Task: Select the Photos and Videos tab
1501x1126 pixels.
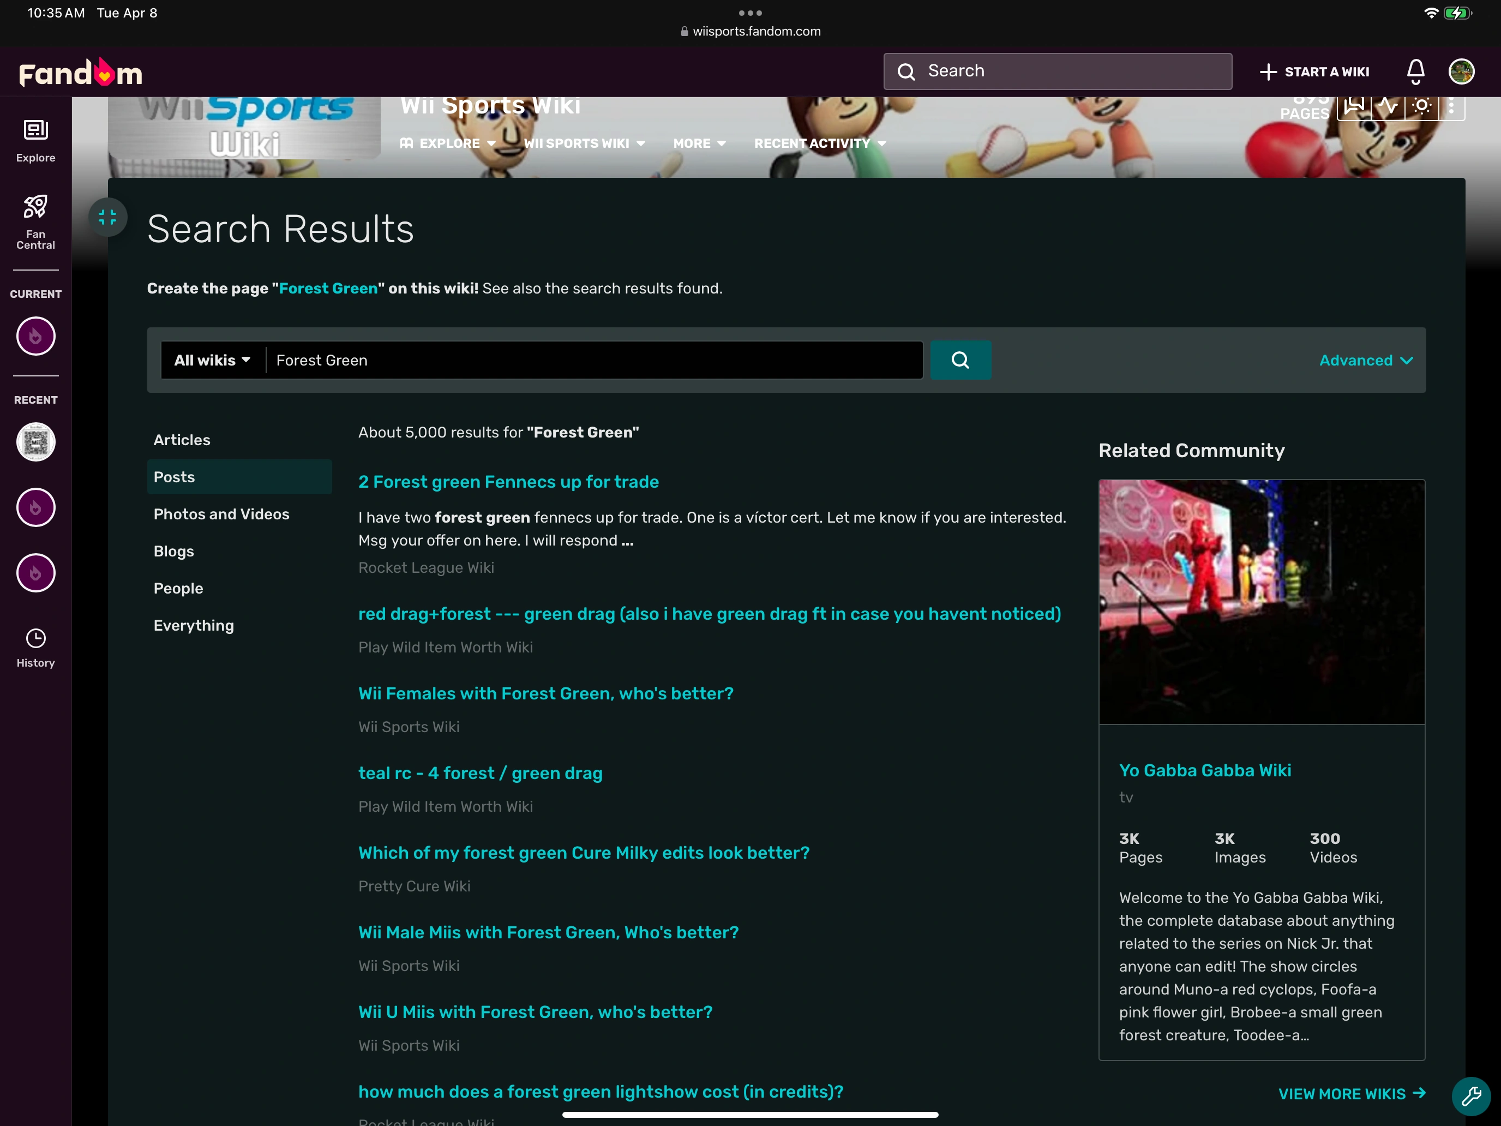Action: click(221, 514)
